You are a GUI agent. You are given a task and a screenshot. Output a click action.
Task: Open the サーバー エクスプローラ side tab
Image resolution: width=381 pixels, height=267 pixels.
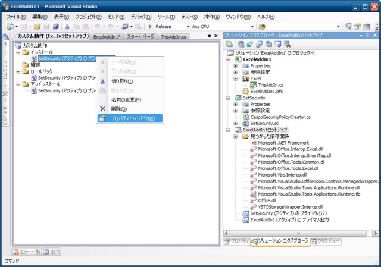[5, 61]
